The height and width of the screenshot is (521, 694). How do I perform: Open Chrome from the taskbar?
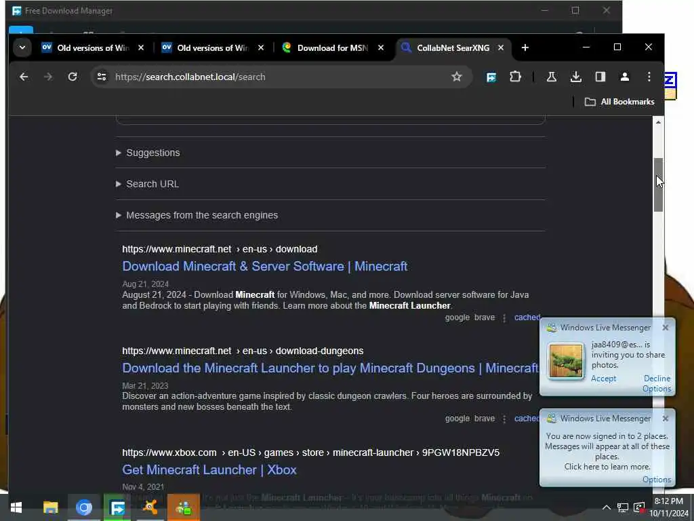[83, 507]
